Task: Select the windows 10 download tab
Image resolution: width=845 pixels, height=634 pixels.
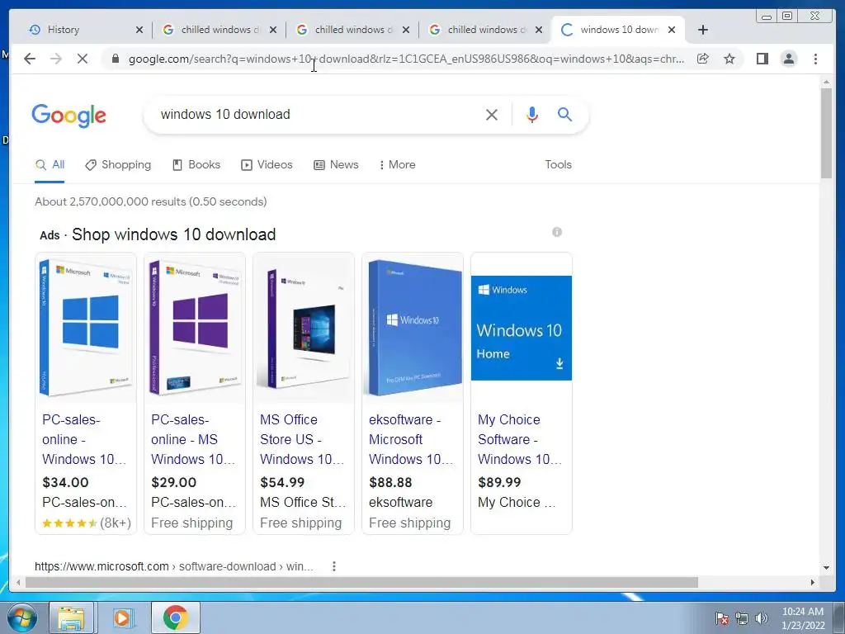Action: click(x=618, y=30)
